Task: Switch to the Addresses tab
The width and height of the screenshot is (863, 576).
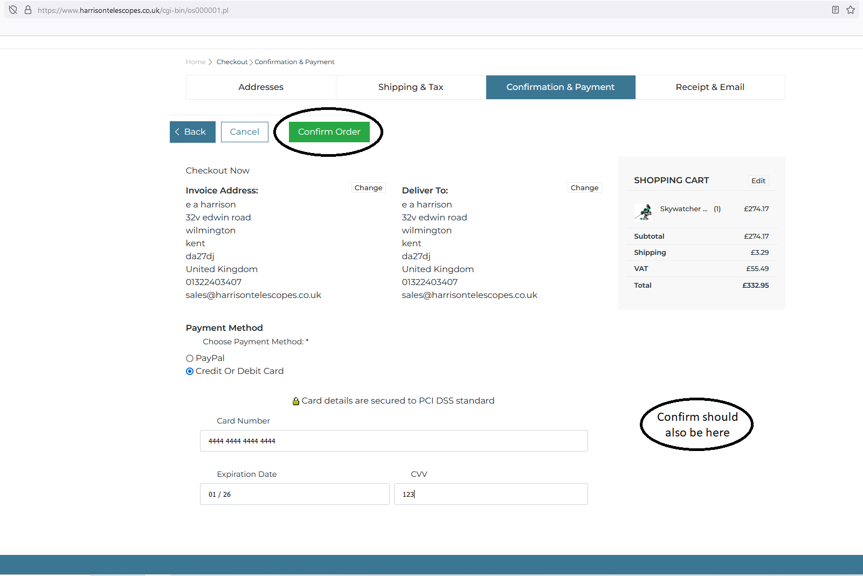Action: click(x=261, y=87)
